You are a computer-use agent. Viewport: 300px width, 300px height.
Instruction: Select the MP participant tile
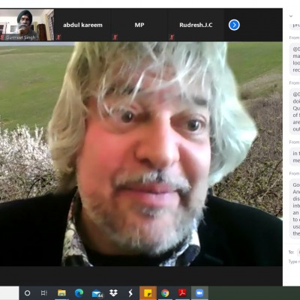139,25
